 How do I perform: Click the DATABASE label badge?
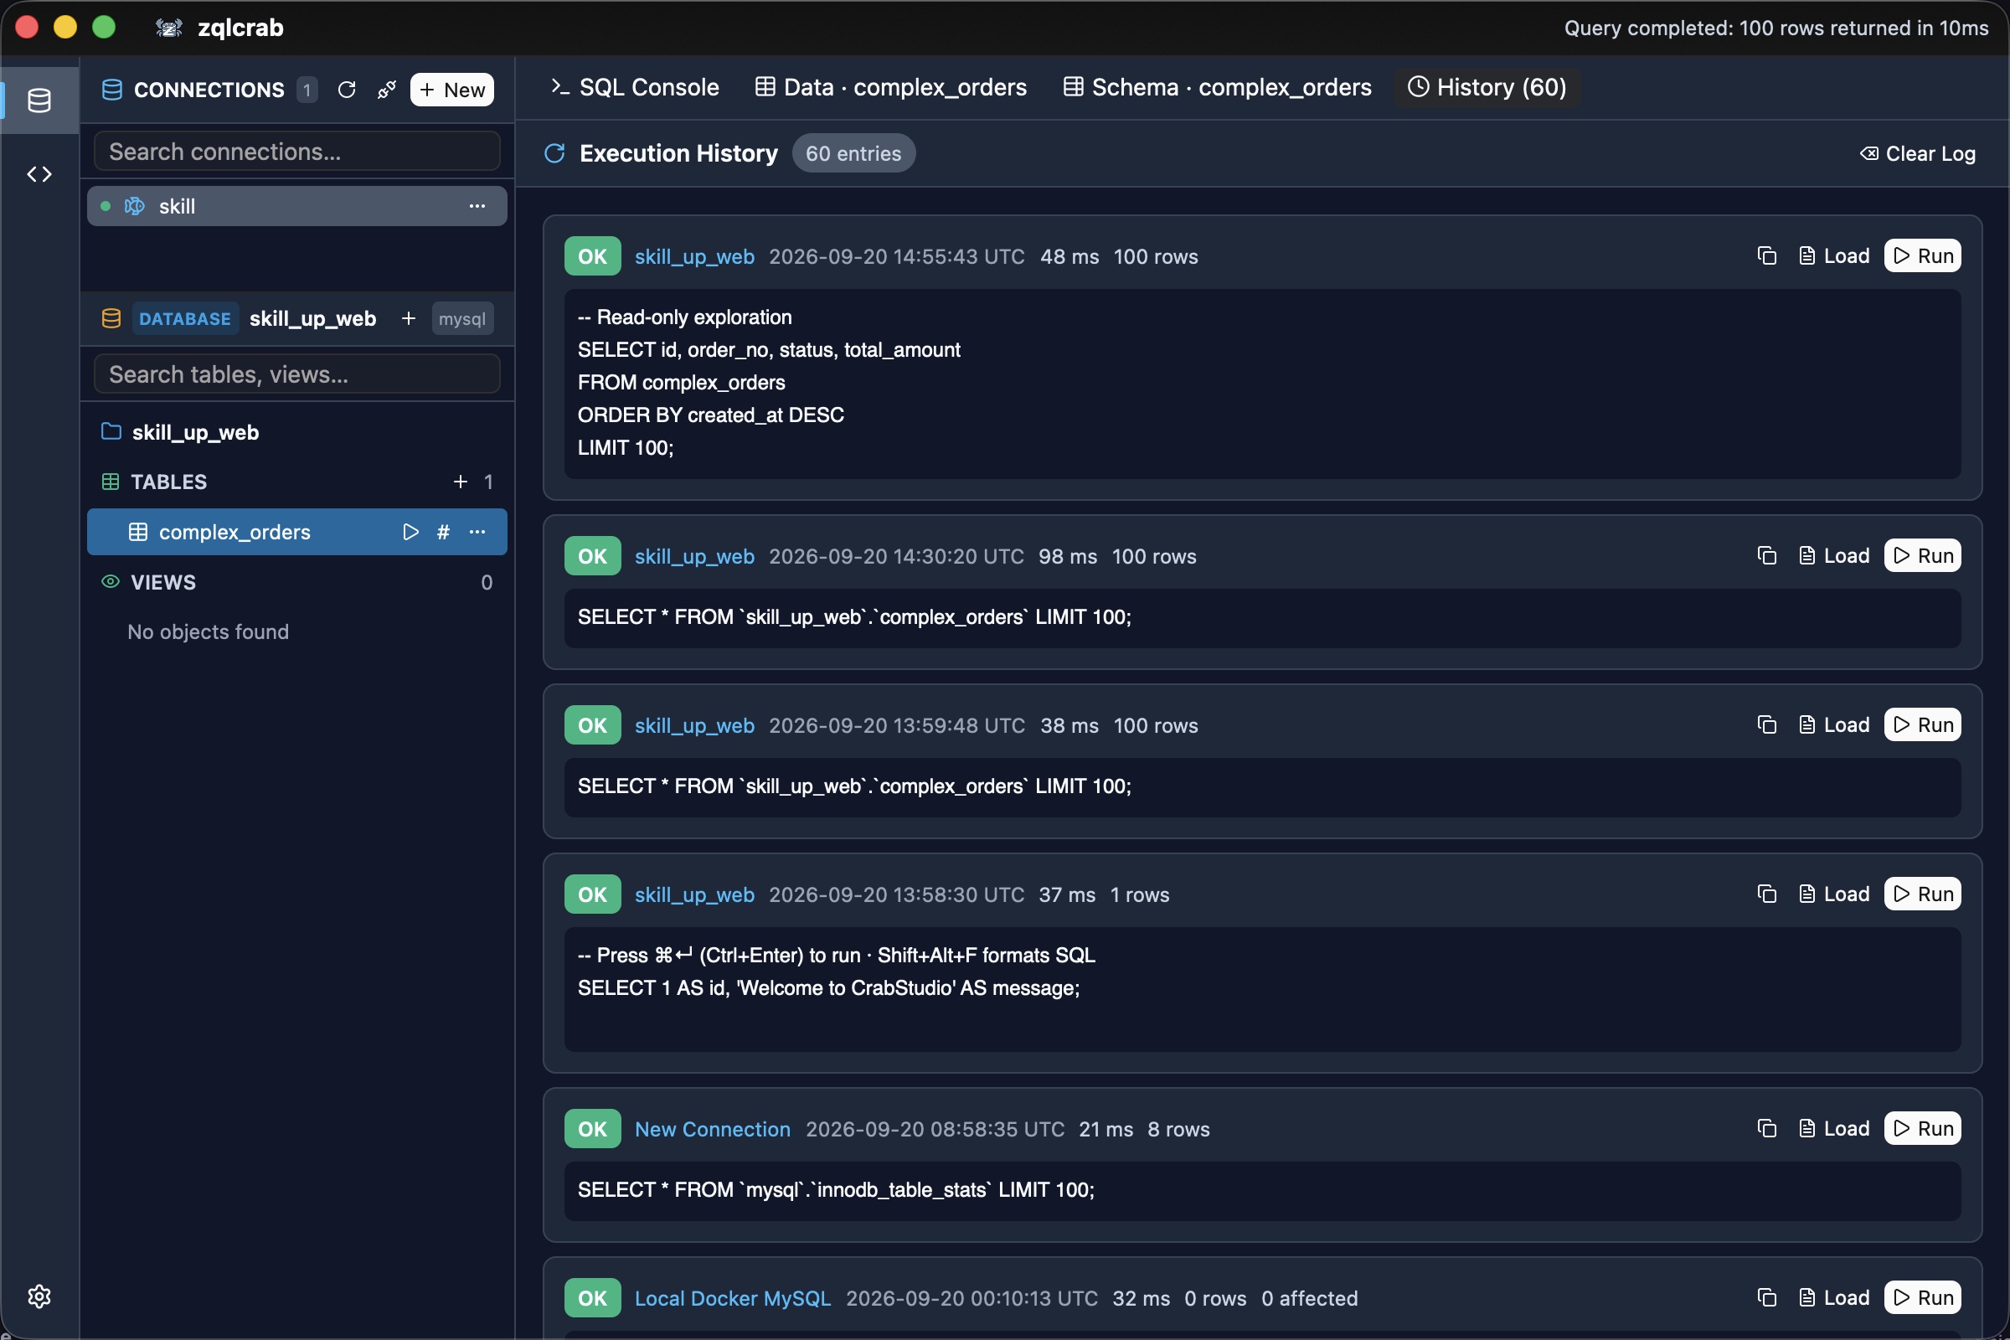point(184,319)
